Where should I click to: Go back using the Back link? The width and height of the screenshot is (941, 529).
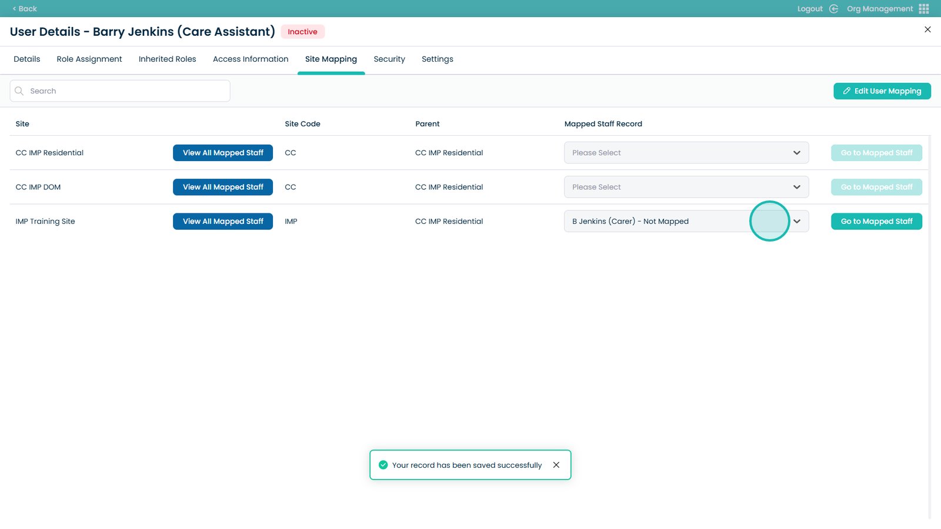[x=25, y=9]
